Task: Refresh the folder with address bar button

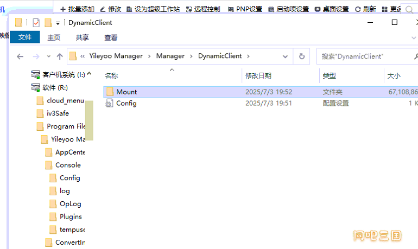Action: pyautogui.click(x=302, y=56)
